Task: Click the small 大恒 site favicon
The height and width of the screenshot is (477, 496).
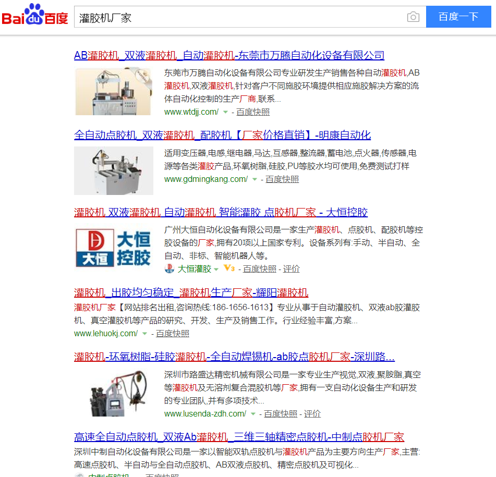Action: point(169,268)
